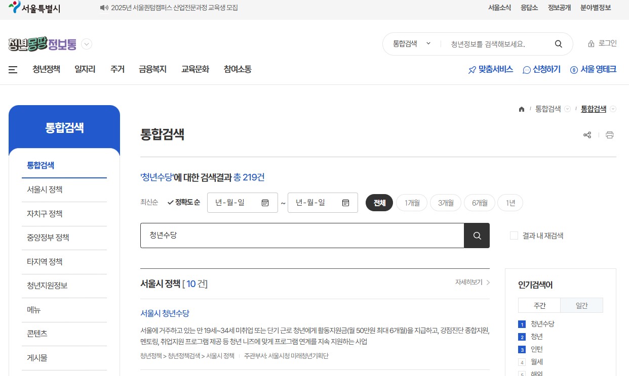Viewport: 629px width, 376px height.
Task: Open the hamburger full menu
Action: point(13,70)
